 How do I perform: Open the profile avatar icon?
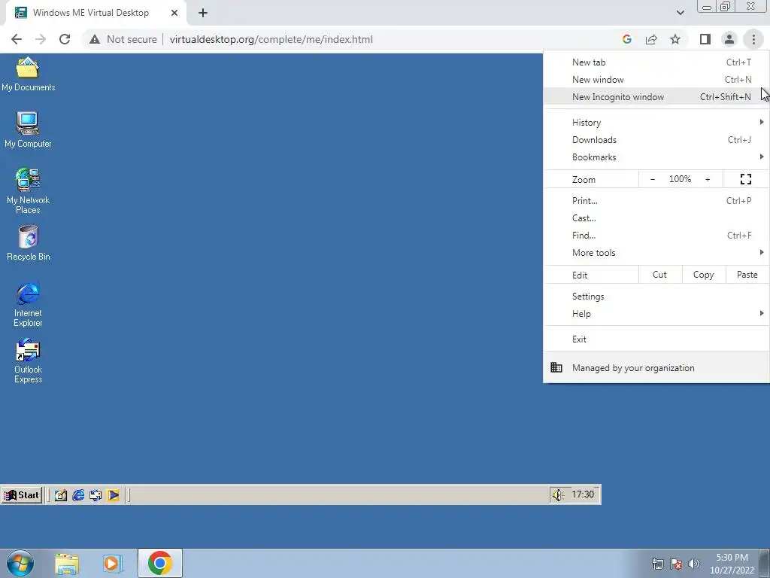(729, 39)
